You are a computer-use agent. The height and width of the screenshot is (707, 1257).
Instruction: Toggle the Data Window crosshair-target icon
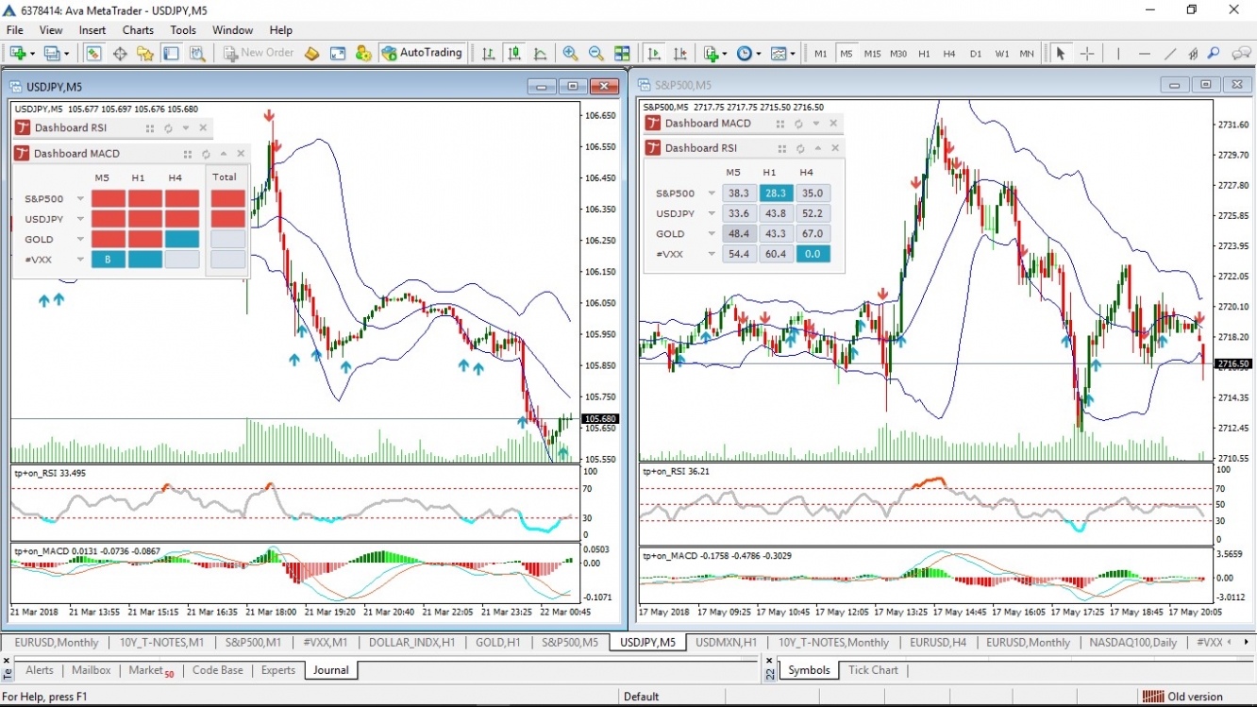click(x=120, y=54)
